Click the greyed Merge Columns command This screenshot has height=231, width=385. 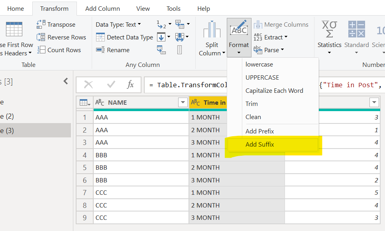(x=281, y=24)
